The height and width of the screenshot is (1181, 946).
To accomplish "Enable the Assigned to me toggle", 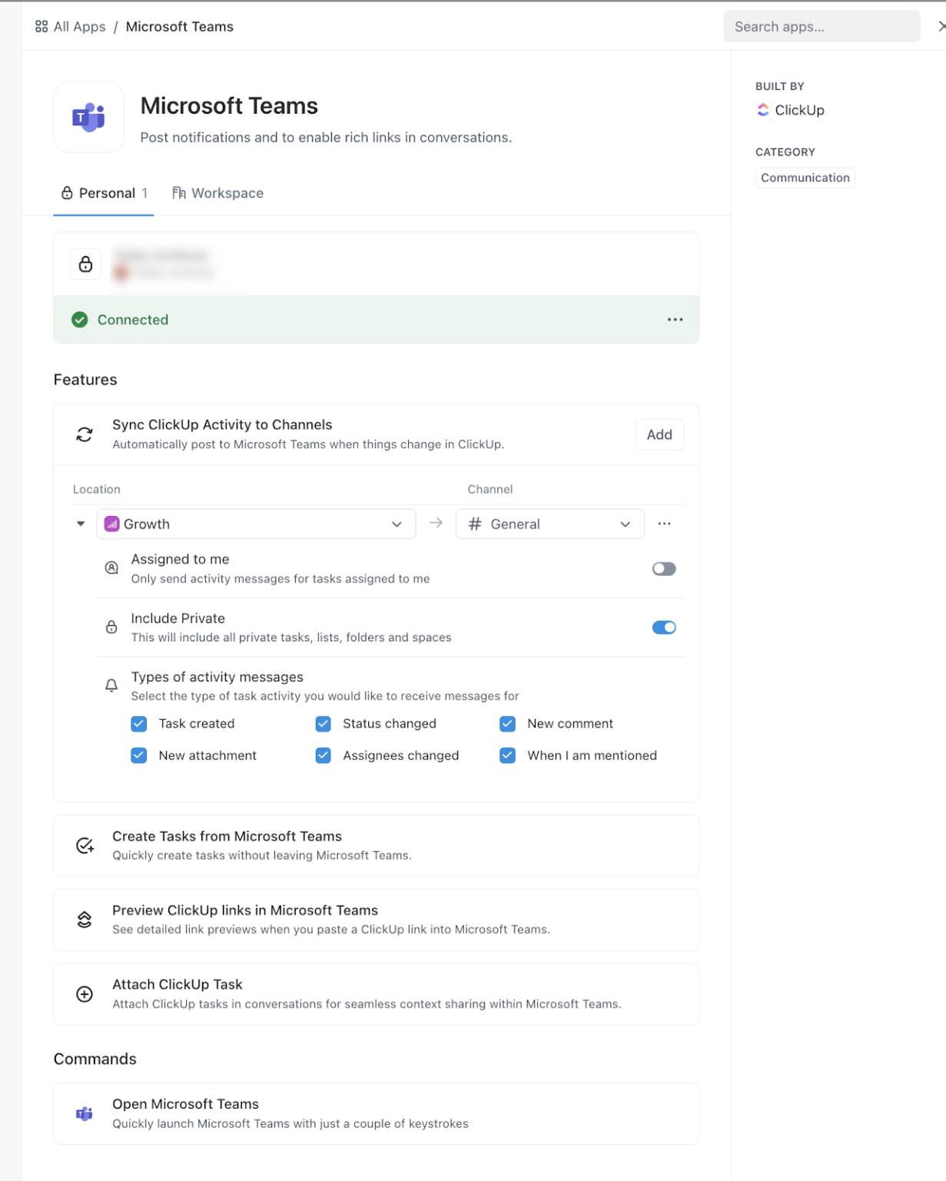I will (663, 568).
